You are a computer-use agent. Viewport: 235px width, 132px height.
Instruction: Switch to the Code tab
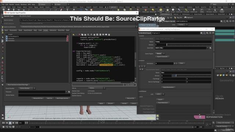pos(40,30)
